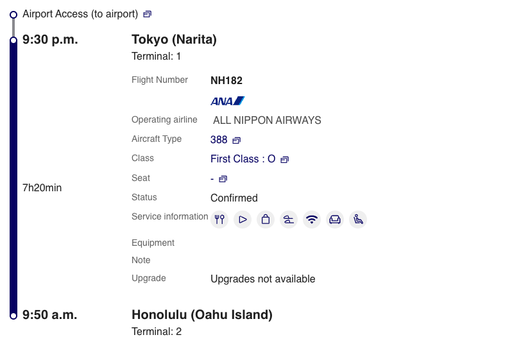Click the in-flight meal service icon
The image size is (512, 344).
point(219,219)
